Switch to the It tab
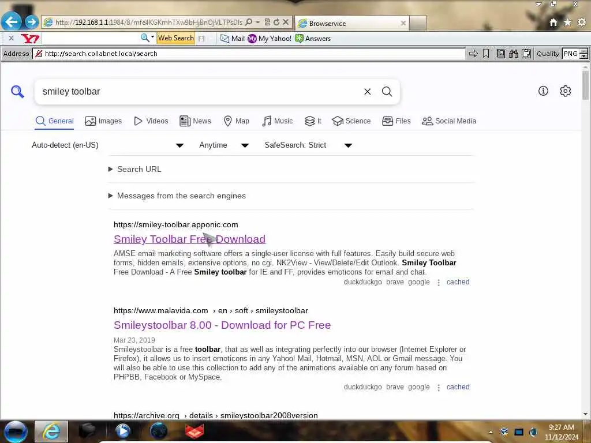591x443 pixels. tap(313, 121)
